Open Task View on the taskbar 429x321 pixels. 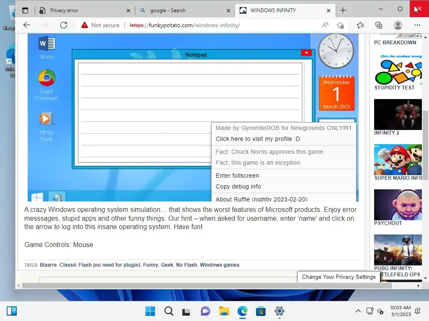pos(186,311)
